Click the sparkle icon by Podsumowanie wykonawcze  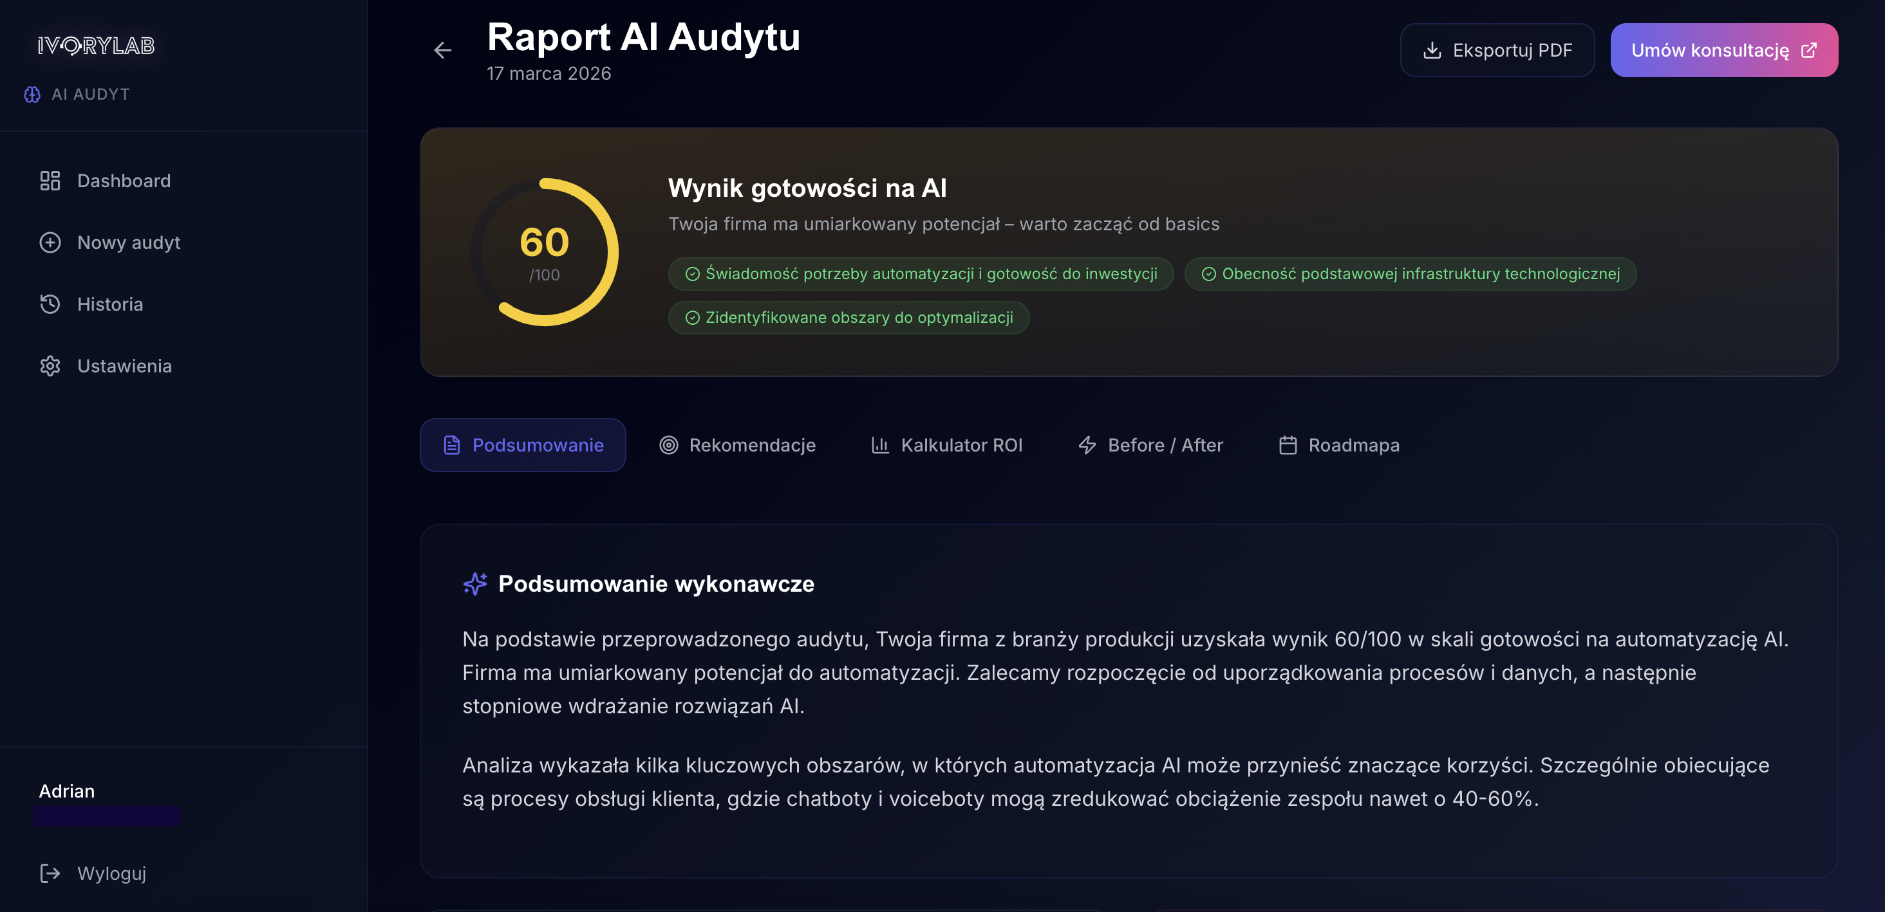[476, 583]
